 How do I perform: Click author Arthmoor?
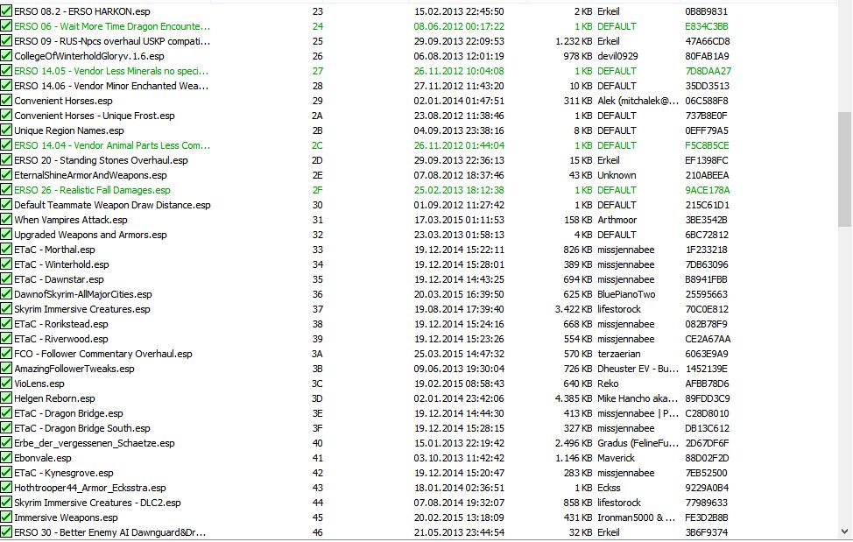click(x=617, y=220)
